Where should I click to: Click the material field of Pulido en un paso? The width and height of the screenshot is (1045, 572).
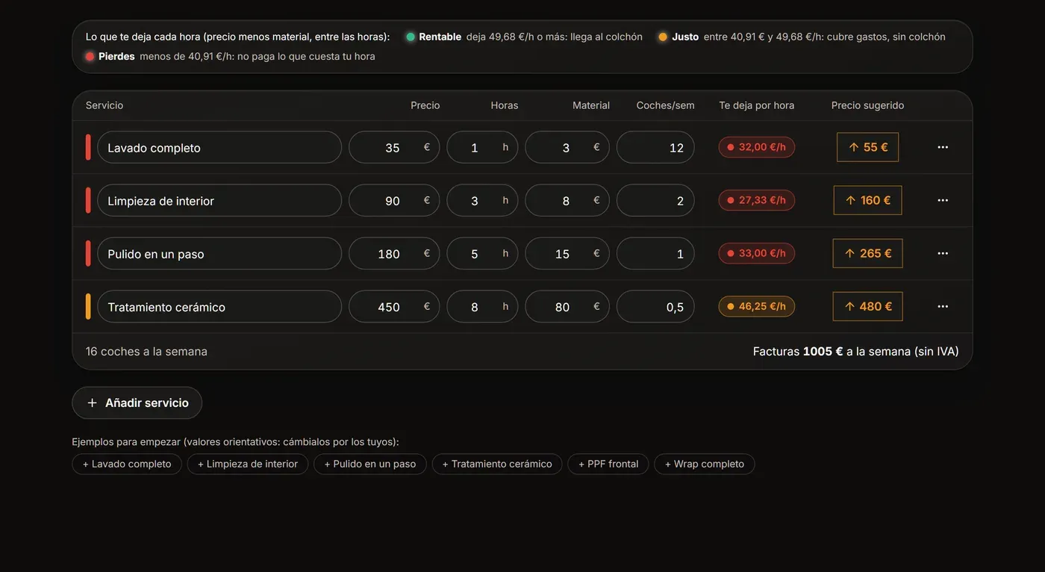click(x=567, y=253)
